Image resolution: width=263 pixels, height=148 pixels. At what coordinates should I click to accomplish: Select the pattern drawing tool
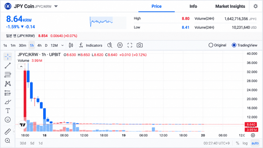tap(8, 84)
